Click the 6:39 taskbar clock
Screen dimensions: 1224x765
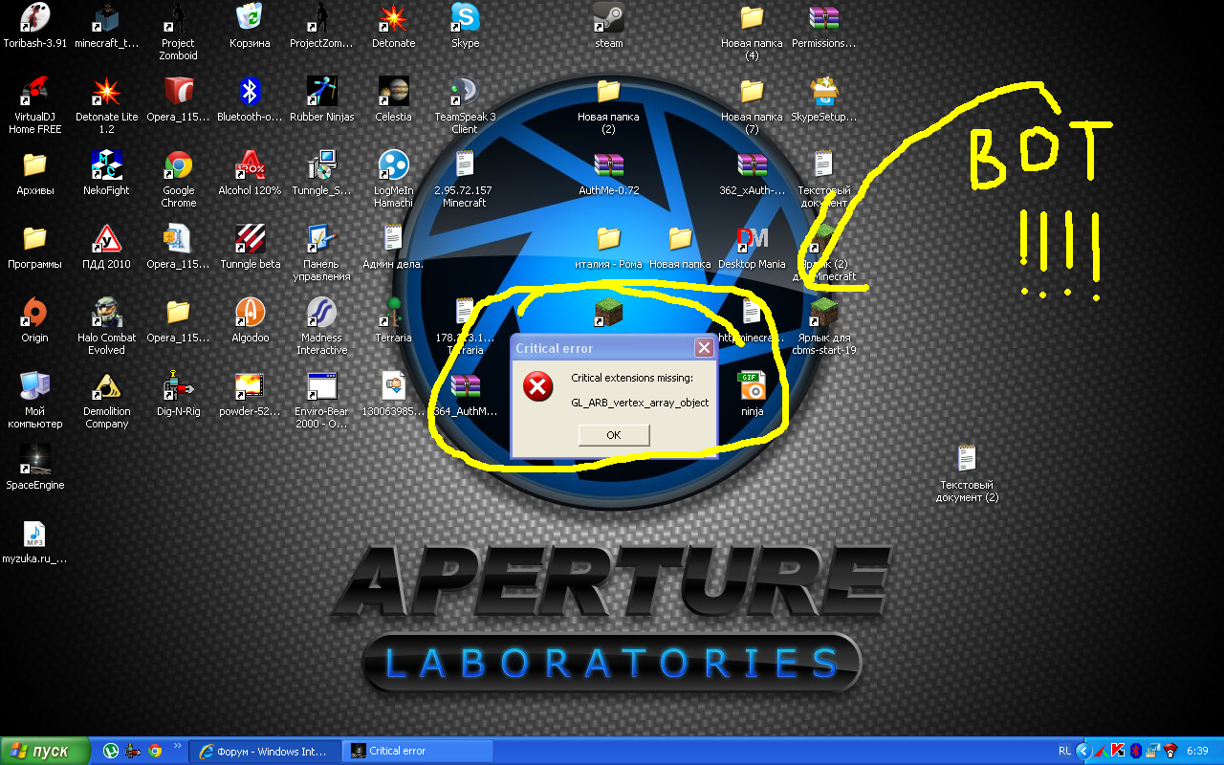point(1197,751)
